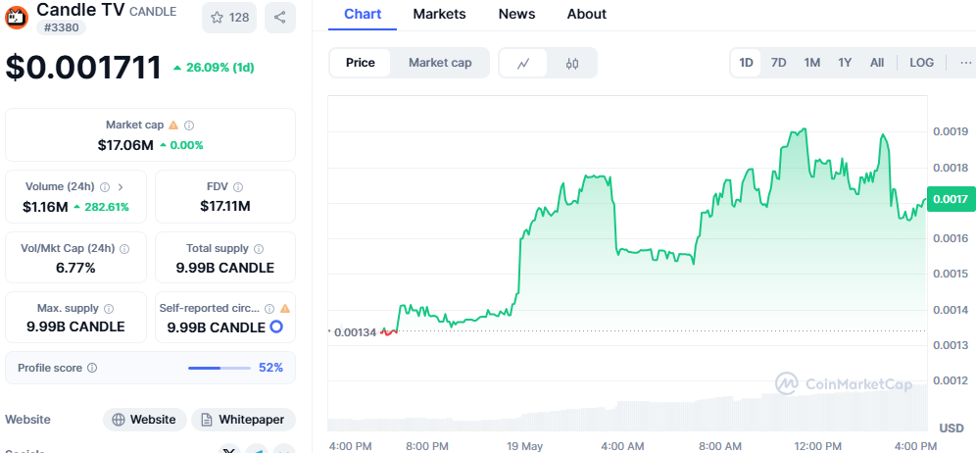Select the line chart type icon
The image size is (976, 453).
click(523, 63)
